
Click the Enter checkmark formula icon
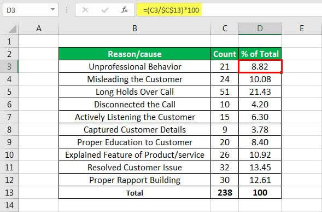click(105, 10)
